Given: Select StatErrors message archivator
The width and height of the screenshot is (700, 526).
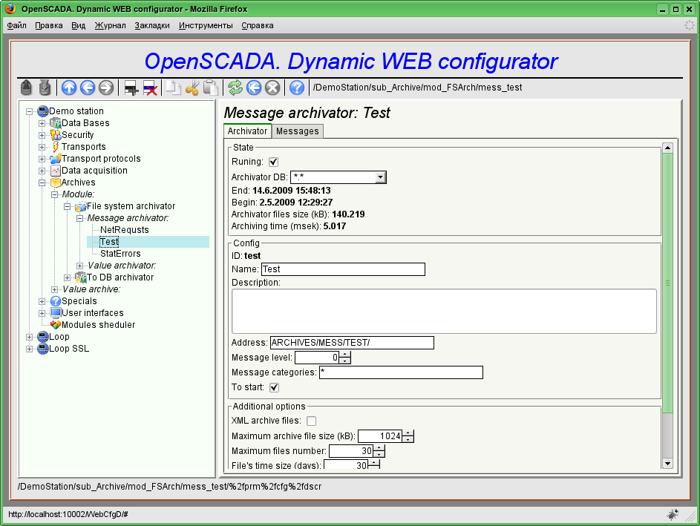Looking at the screenshot, I should pyautogui.click(x=120, y=254).
